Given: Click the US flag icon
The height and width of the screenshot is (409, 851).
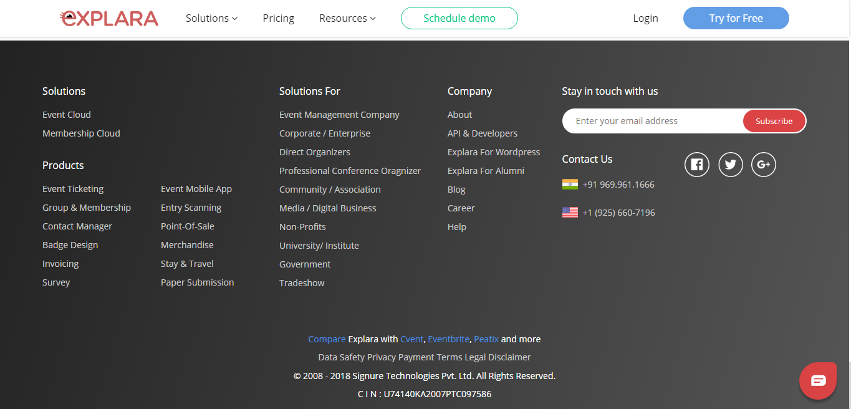Looking at the screenshot, I should [x=570, y=213].
